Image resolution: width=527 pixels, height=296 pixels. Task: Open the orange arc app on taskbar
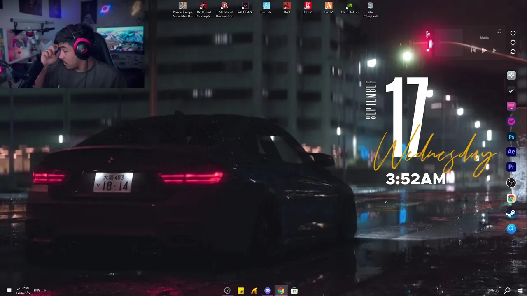click(x=254, y=291)
